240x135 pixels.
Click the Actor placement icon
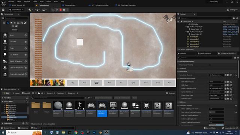click(5, 35)
